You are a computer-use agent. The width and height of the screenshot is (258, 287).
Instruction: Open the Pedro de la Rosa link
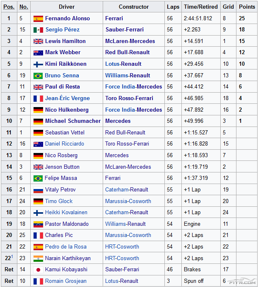(65, 247)
